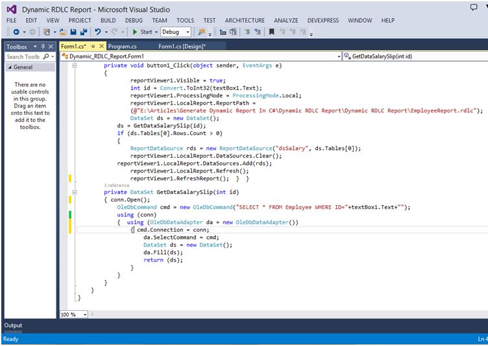Toggle bookmark with the toolbar bookmark icon
Screen dimensions: 488x346
tap(271, 32)
